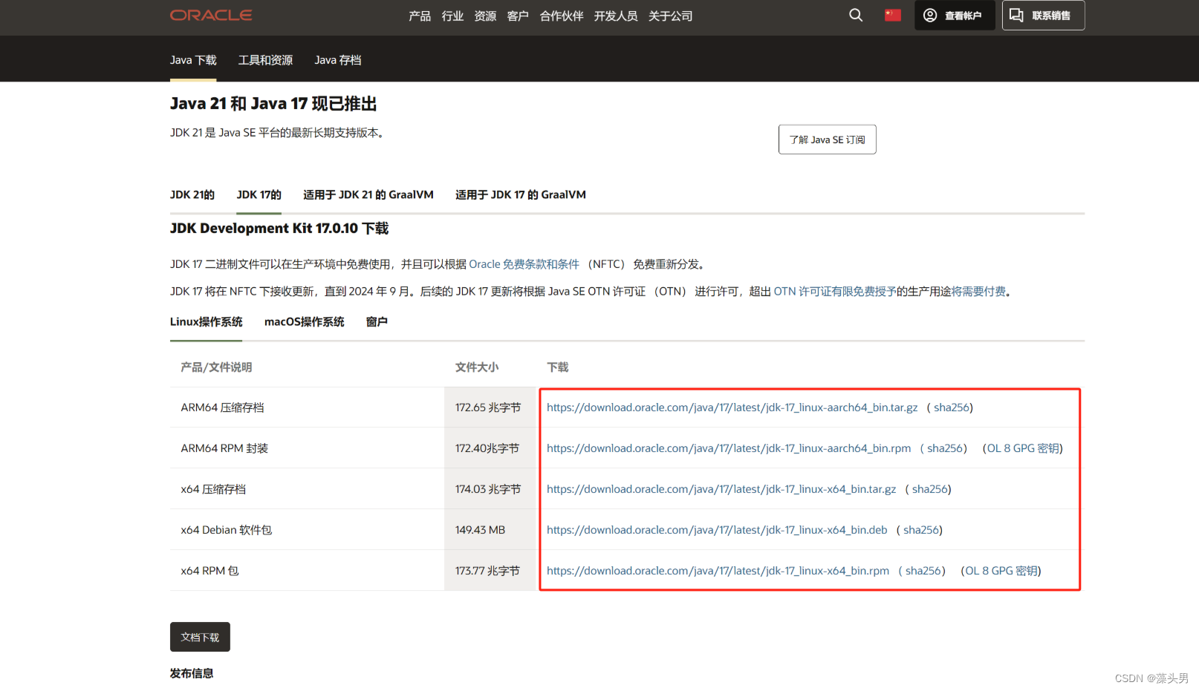Download jdk-17_linux-aarch64_bin.rpm link
The image size is (1199, 691).
pyautogui.click(x=729, y=448)
